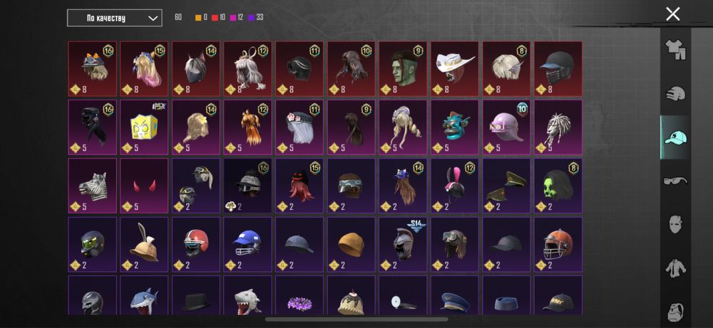Screen dimensions: 713x328
Task: Select the S14 gladiator helmet item
Action: pos(403,244)
